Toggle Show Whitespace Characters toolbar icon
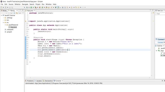 pyautogui.click(x=65, y=7)
